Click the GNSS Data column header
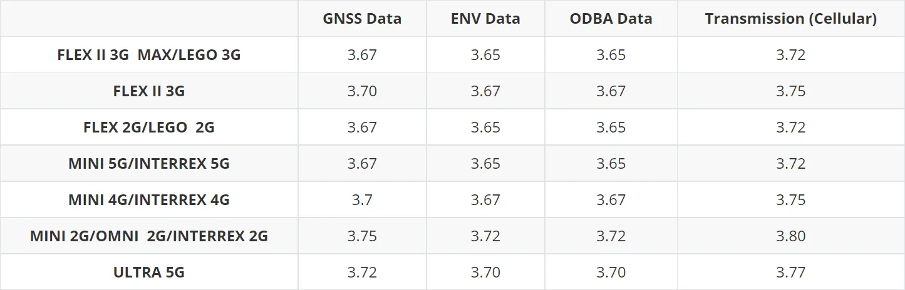Screen dimensions: 905x290 (362, 19)
